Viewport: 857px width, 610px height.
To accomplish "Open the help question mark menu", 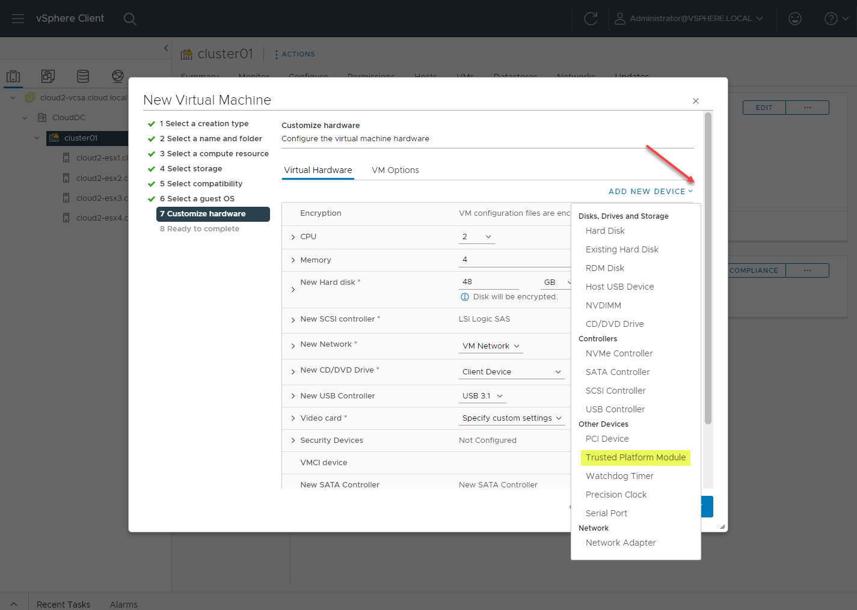I will point(837,19).
